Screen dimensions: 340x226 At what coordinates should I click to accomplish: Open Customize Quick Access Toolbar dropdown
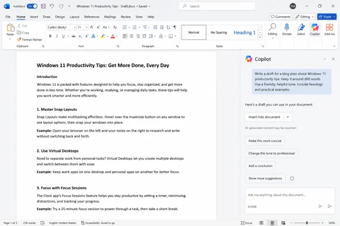(x=69, y=7)
